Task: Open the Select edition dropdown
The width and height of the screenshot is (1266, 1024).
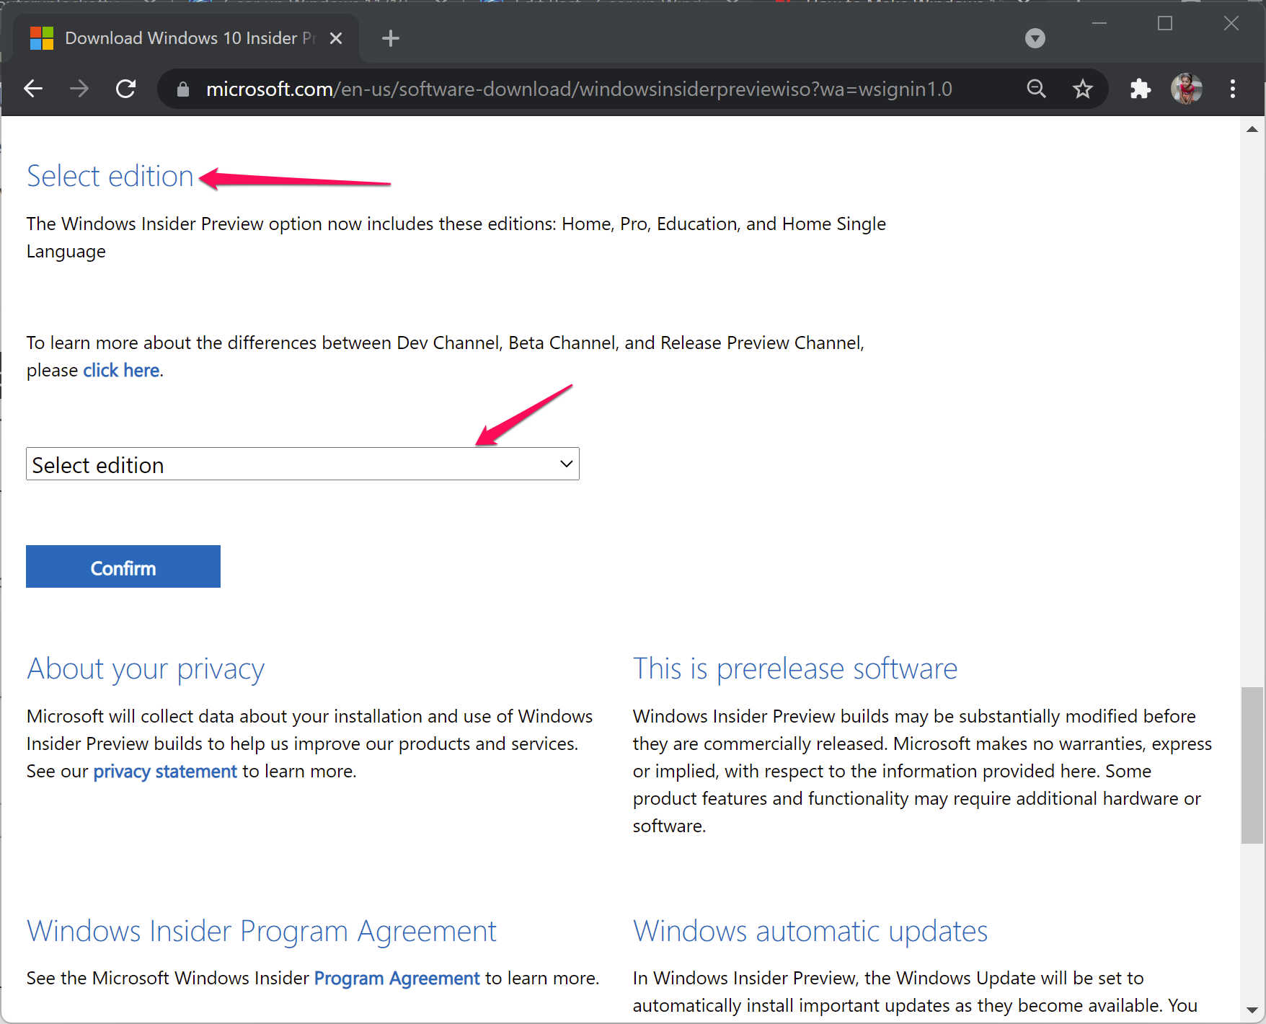Action: click(303, 464)
